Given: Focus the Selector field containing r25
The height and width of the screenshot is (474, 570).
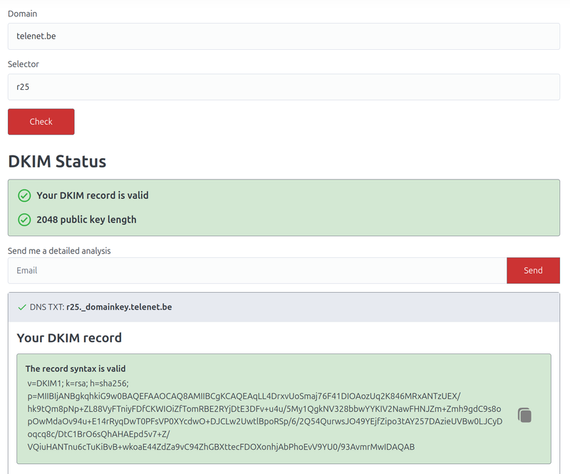Looking at the screenshot, I should (x=284, y=87).
